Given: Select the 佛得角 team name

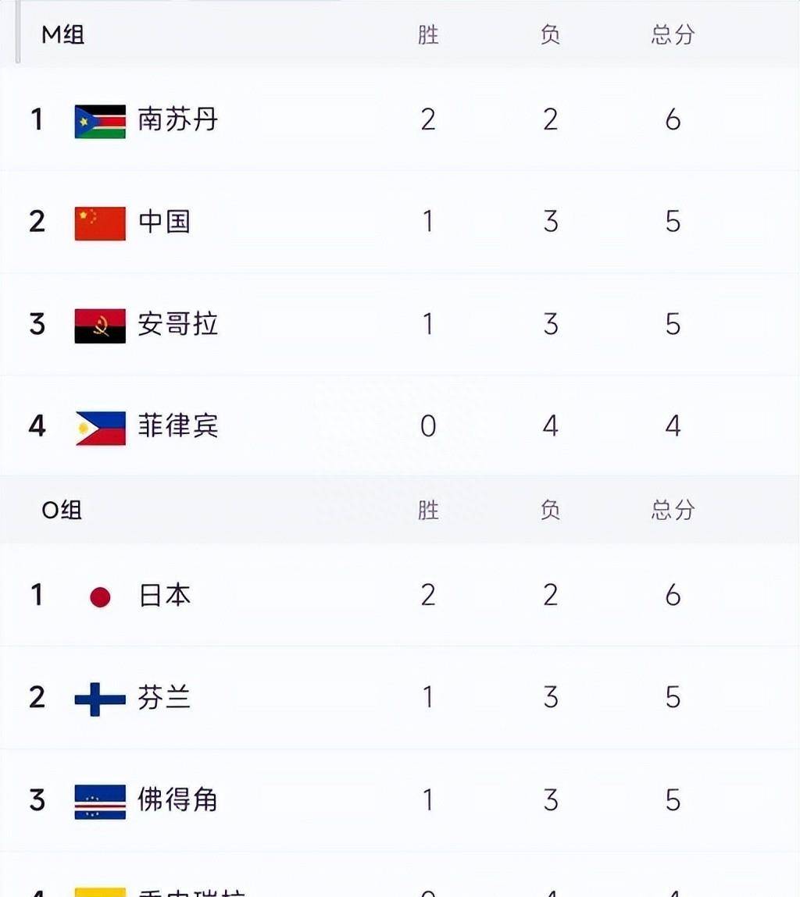Looking at the screenshot, I should 177,799.
